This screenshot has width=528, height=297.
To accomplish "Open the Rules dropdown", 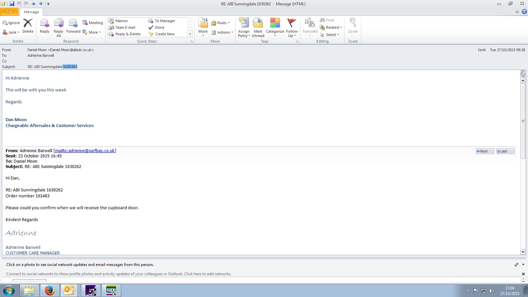I will (220, 23).
